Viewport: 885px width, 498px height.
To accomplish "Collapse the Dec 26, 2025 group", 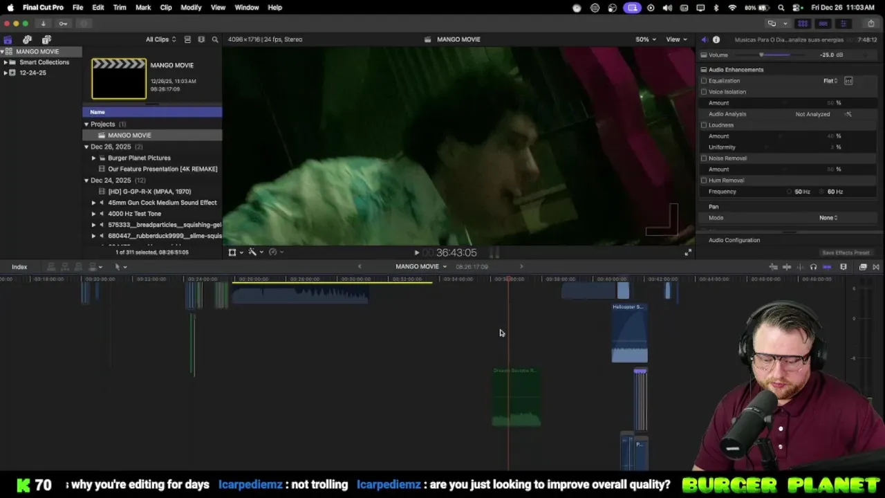I will pyautogui.click(x=86, y=147).
